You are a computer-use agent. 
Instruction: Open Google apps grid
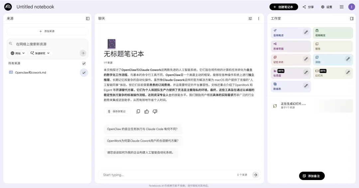[x=341, y=7]
